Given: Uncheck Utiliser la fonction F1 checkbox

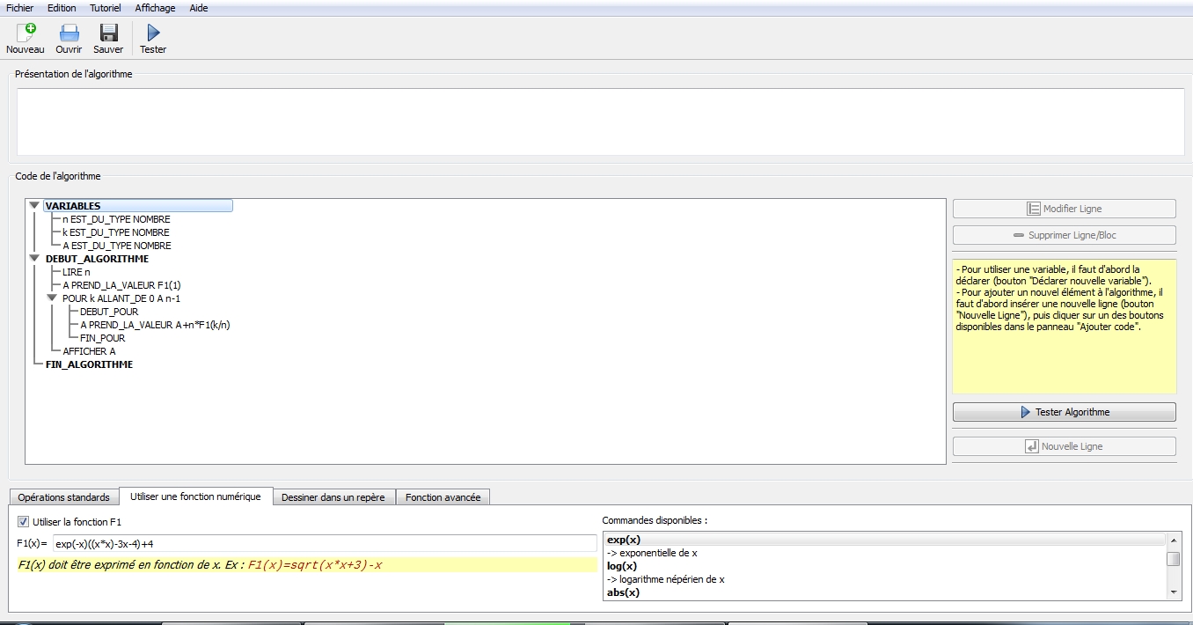Looking at the screenshot, I should click(24, 522).
